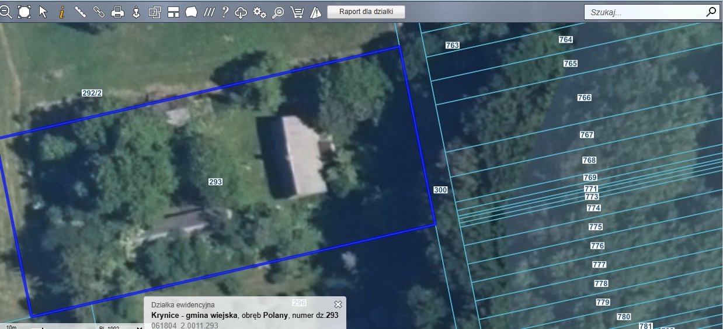
Task: Click the search magnifier button in Szukaj box
Action: [711, 12]
